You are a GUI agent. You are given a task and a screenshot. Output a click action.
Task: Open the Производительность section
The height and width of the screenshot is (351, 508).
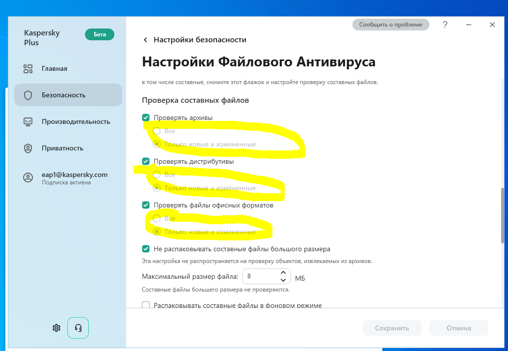(x=68, y=121)
